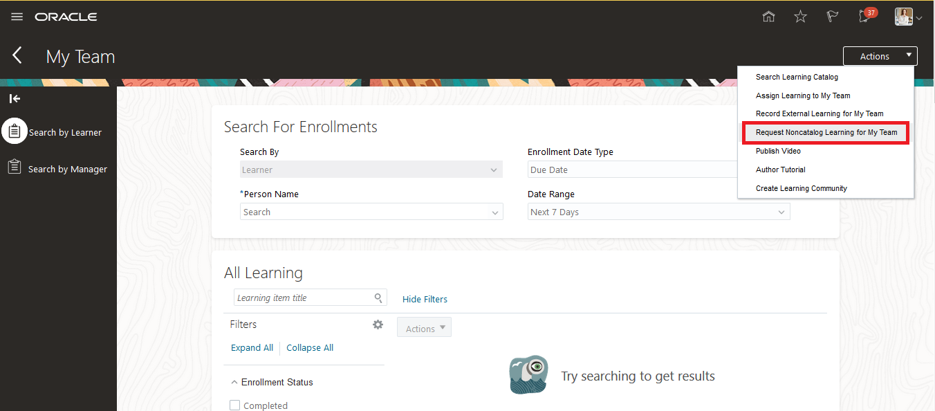Open Filters settings gear icon
The image size is (935, 411).
378,325
